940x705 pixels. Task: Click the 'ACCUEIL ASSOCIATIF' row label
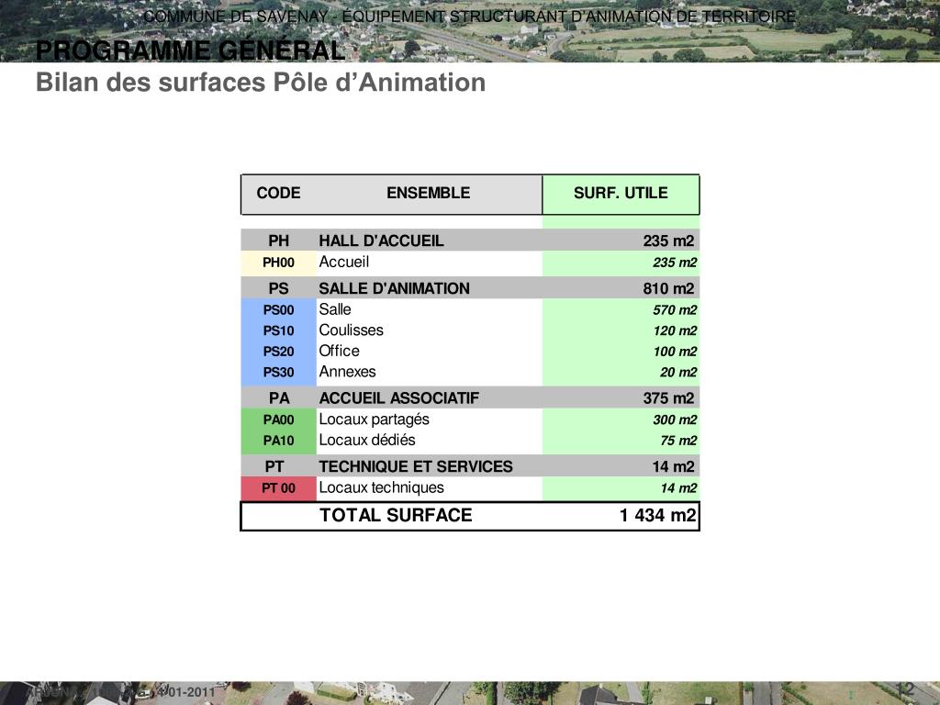[x=398, y=398]
